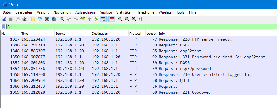This screenshot has width=277, height=108.
Task: Go to the next packet using the right arrow
Action: click(x=76, y=19)
